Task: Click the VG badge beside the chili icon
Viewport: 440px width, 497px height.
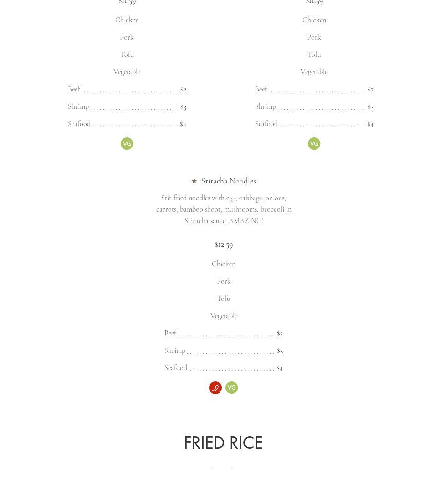Action: click(x=231, y=388)
